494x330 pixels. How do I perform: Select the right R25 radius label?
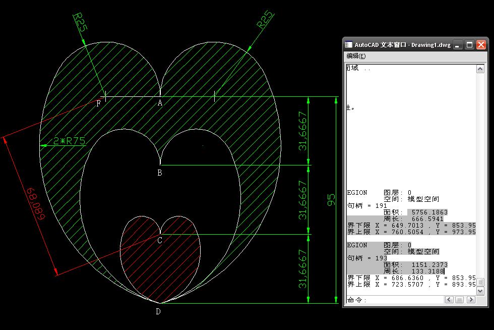pos(265,20)
